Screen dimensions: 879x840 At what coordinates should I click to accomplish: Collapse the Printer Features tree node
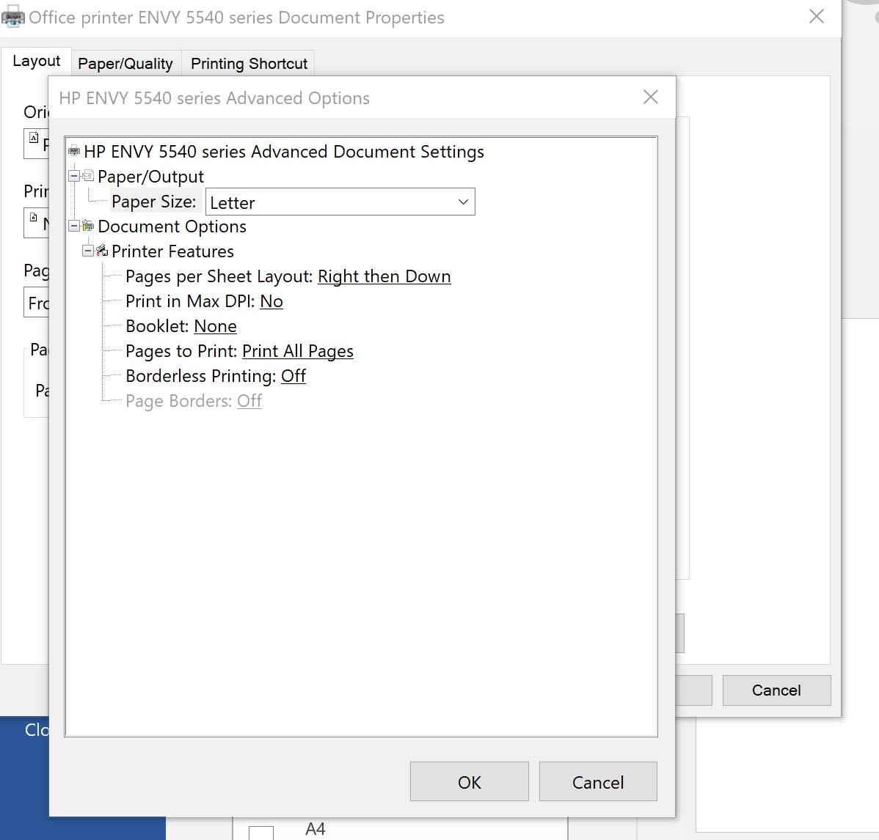88,251
